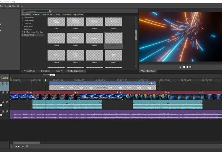Play the video preview
The height and width of the screenshot is (152, 222).
coord(180,67)
